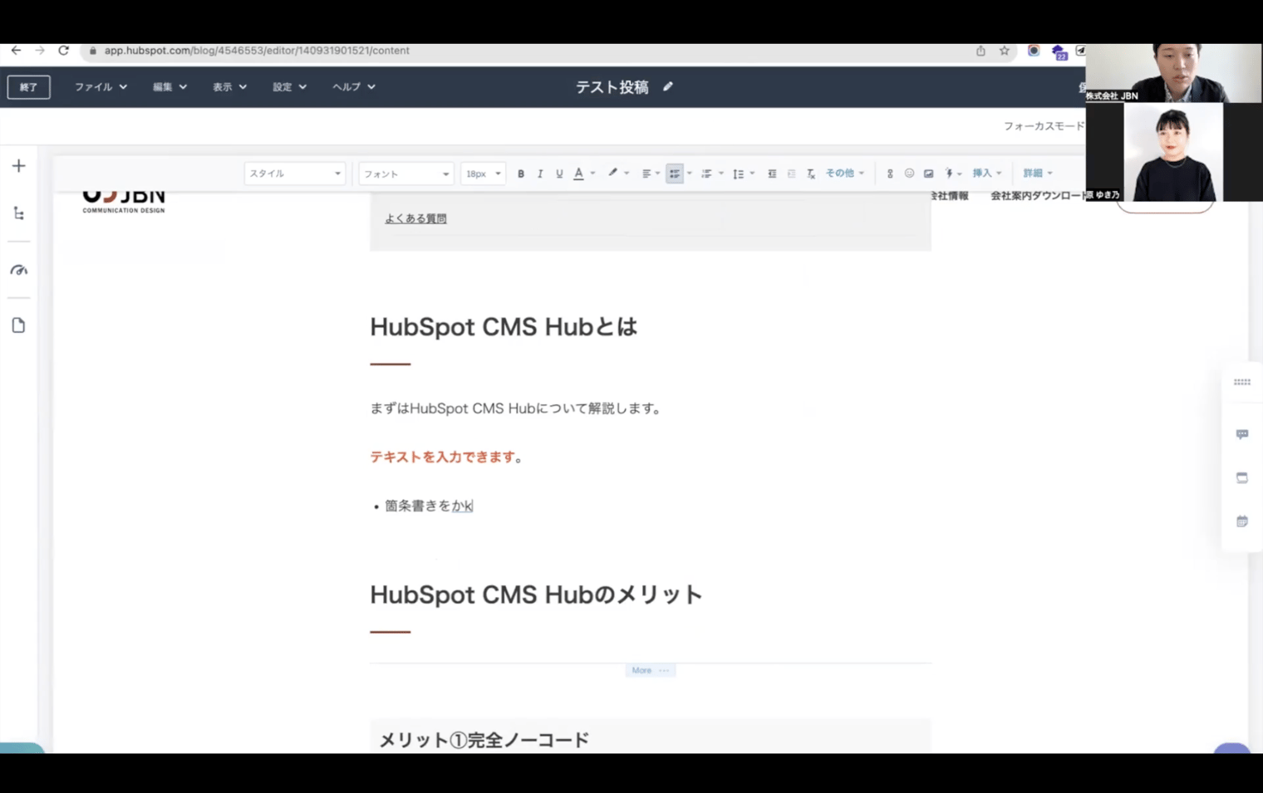This screenshot has width=1263, height=793.
Task: Toggle the bulleted list button
Action: (x=675, y=174)
